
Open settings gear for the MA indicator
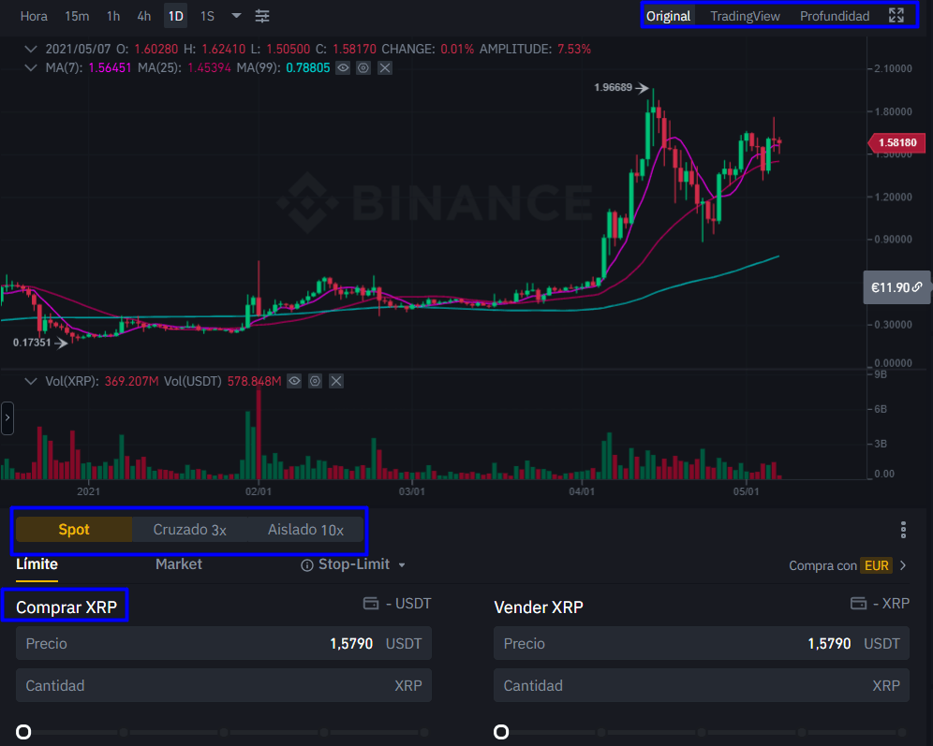coord(364,67)
